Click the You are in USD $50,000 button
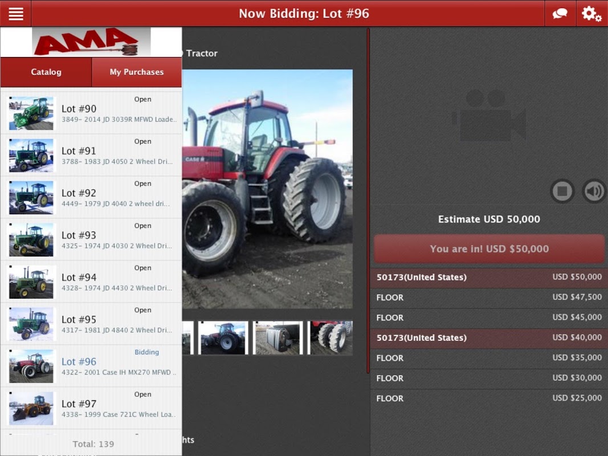Viewport: 608px width, 456px height. 489,249
